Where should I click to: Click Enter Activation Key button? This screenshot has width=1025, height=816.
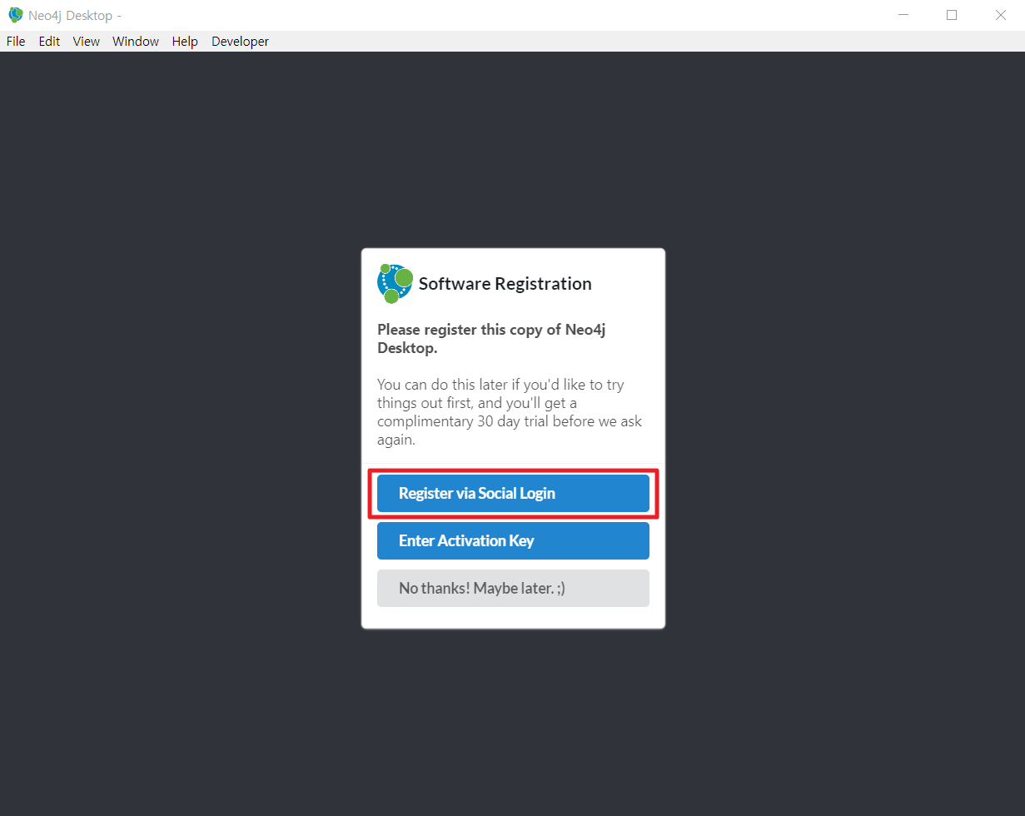[513, 540]
